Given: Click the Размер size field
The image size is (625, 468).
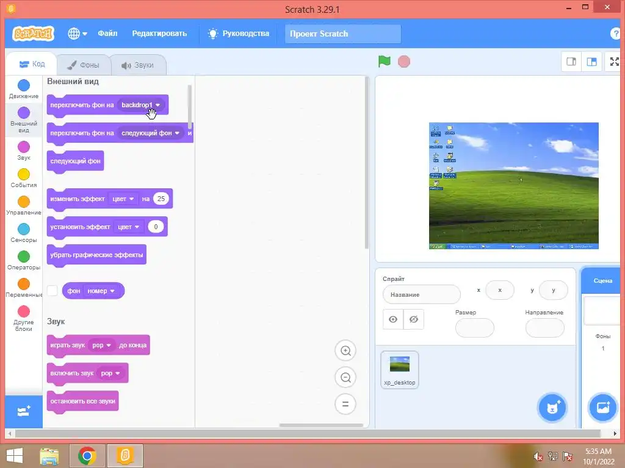Looking at the screenshot, I should tap(475, 328).
